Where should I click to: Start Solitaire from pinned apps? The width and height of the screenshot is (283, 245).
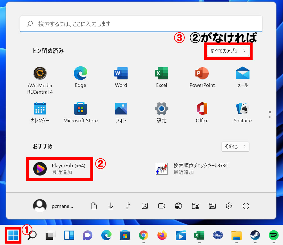[x=242, y=113]
